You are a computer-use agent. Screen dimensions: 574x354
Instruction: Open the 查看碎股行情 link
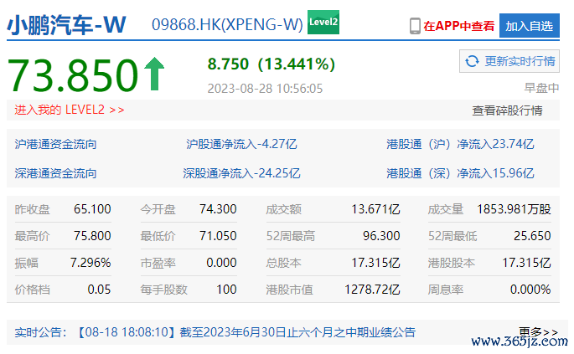point(507,110)
